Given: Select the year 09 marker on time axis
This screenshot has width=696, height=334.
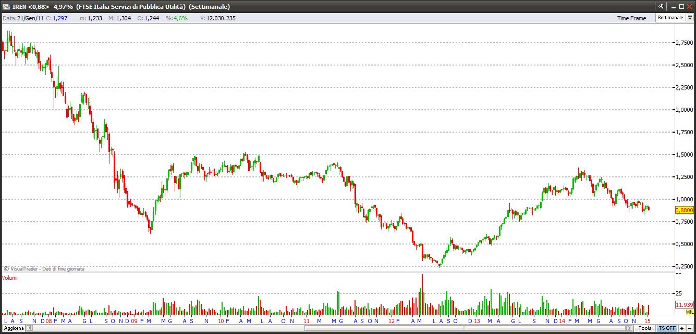Looking at the screenshot, I should point(134,321).
